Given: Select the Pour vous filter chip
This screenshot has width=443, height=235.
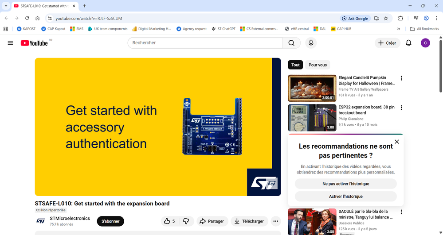Looking at the screenshot, I should click(x=318, y=65).
